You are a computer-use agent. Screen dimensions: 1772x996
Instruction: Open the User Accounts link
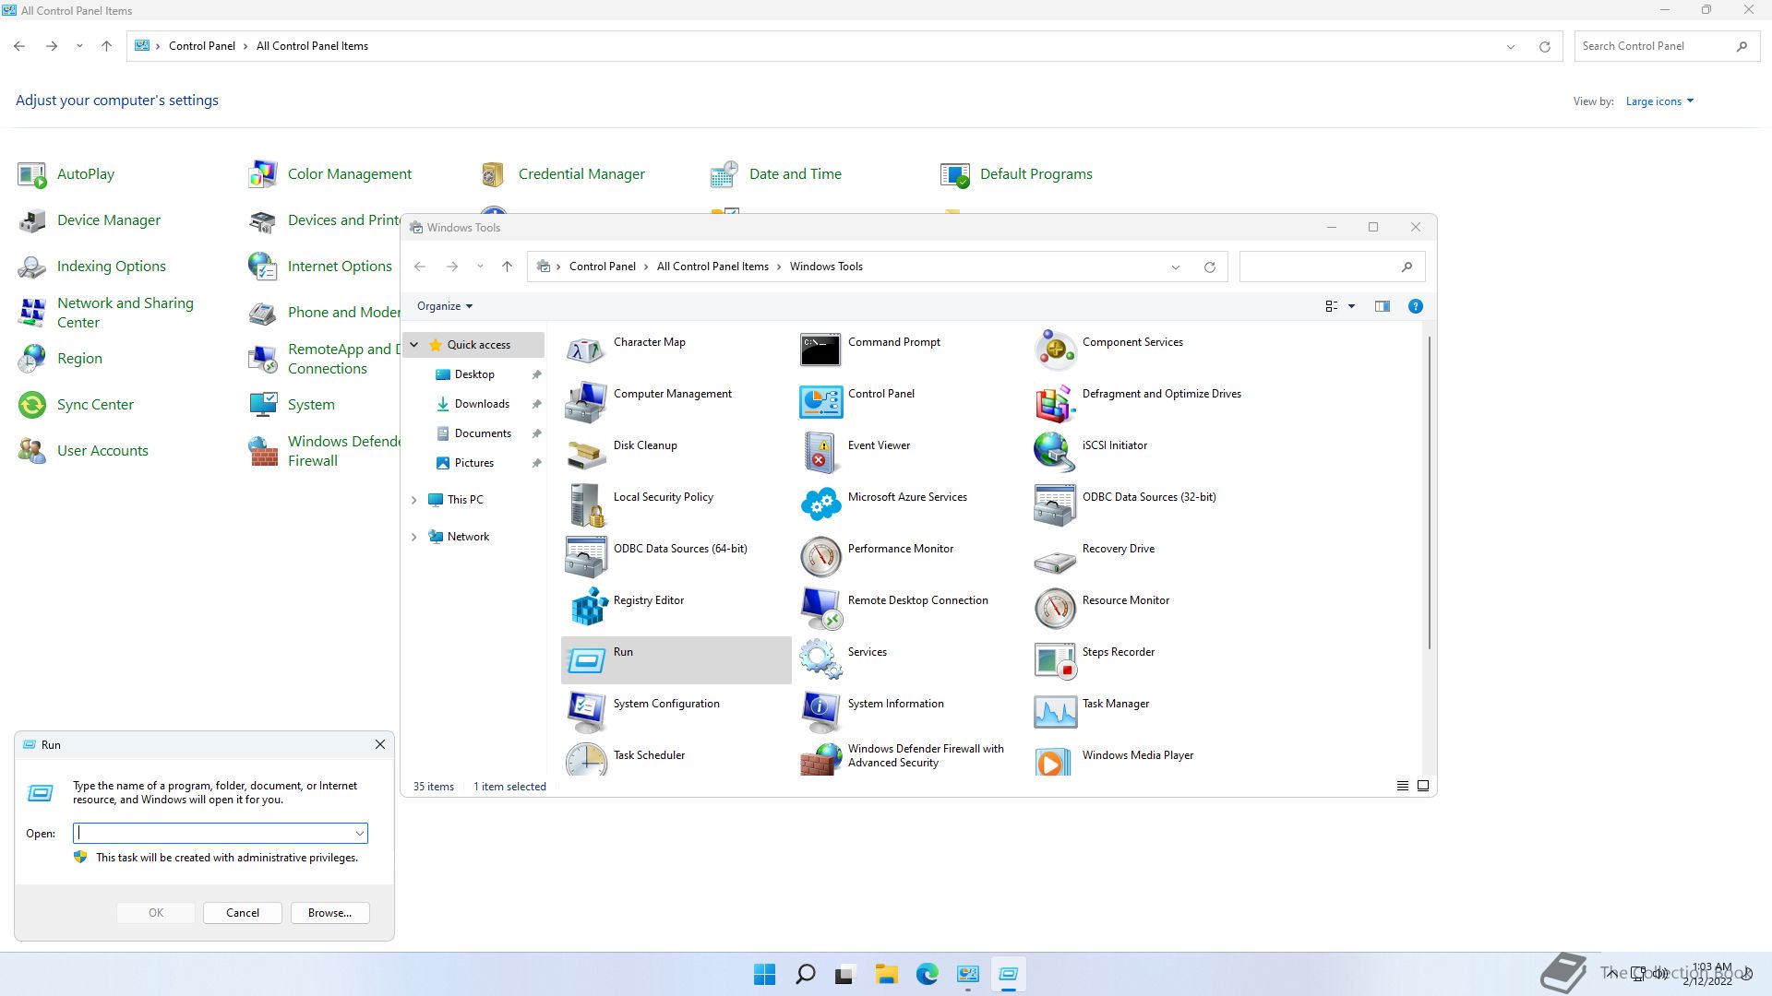pyautogui.click(x=102, y=451)
